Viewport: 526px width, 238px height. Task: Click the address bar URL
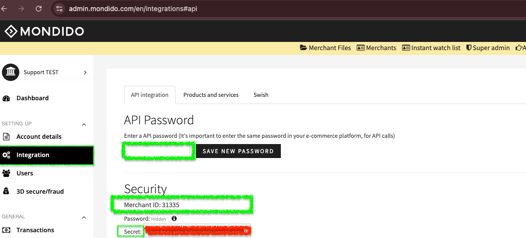(133, 9)
